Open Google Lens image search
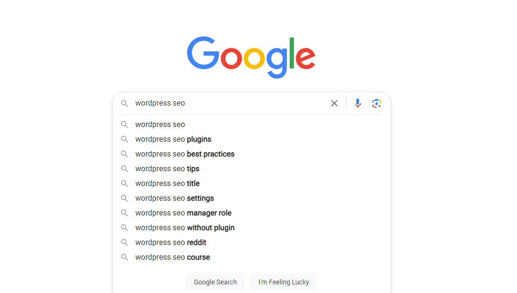The image size is (517, 293). [376, 103]
